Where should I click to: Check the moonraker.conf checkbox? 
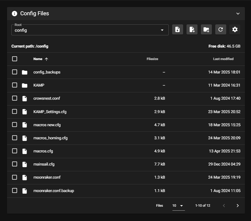coord(15,177)
